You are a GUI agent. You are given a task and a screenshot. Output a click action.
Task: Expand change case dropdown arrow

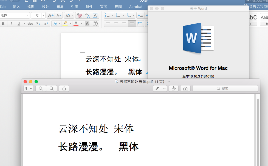[x=72, y=15]
